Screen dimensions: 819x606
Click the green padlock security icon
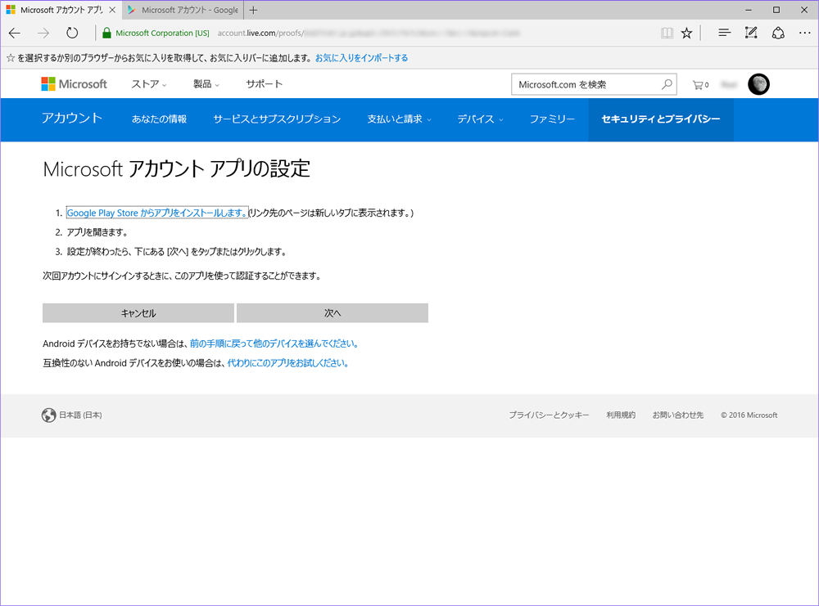[x=106, y=34]
